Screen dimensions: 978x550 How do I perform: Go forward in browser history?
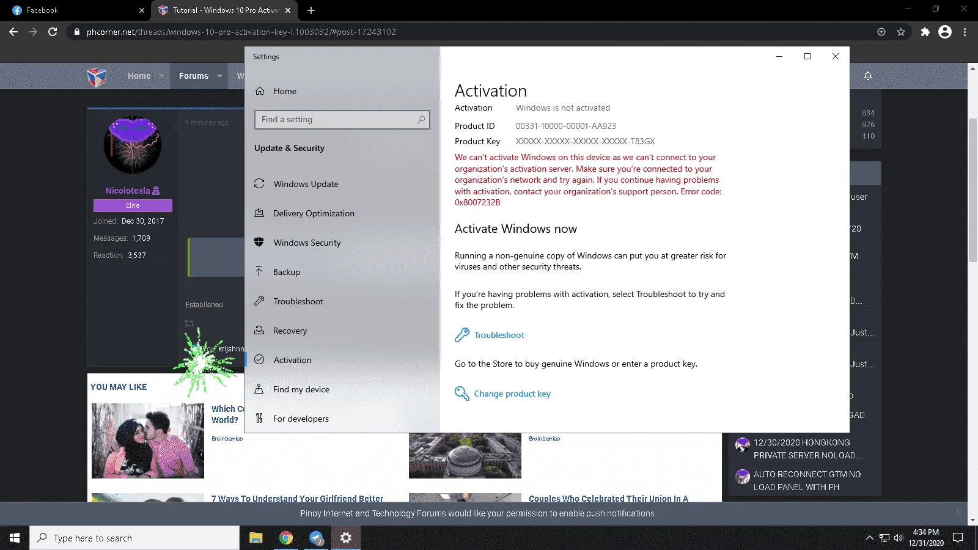coord(33,32)
